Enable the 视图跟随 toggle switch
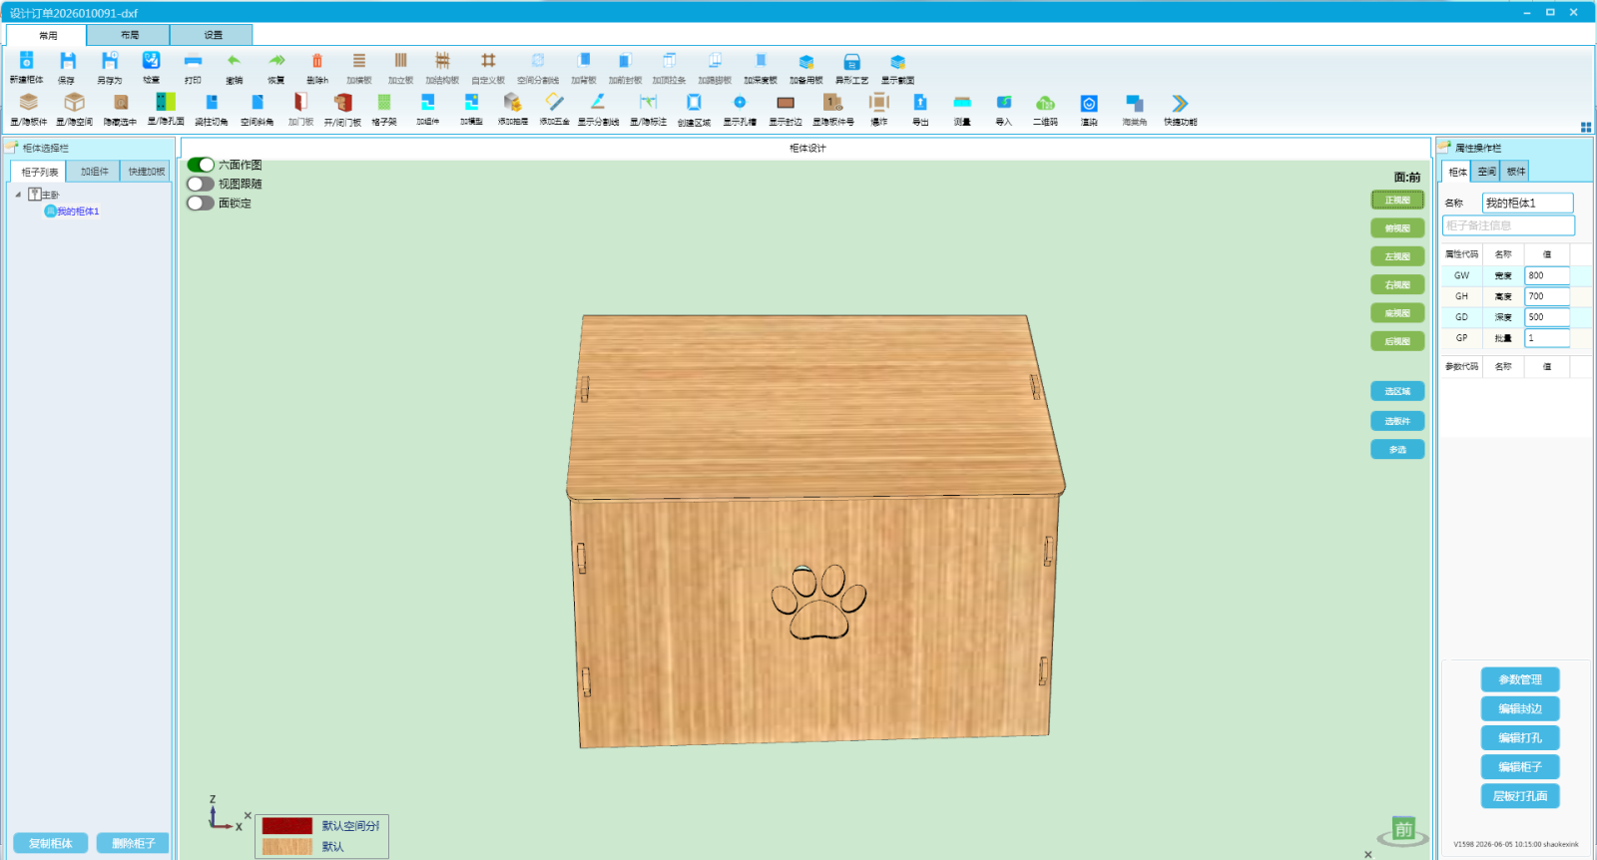The image size is (1597, 860). 201,184
